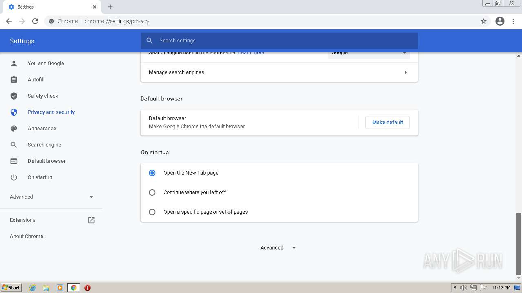The width and height of the screenshot is (522, 293).
Task: Click the search magnifier in settings bar
Action: (150, 41)
